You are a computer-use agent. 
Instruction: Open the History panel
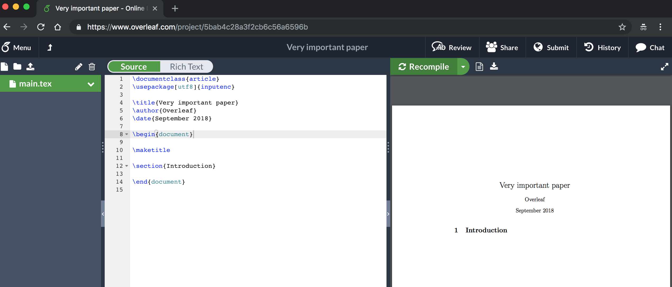602,47
